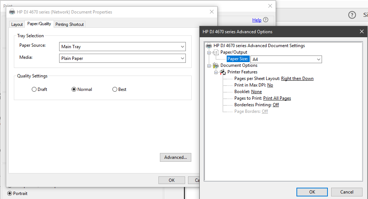Click OK in Document Properties dialog

coord(172,180)
